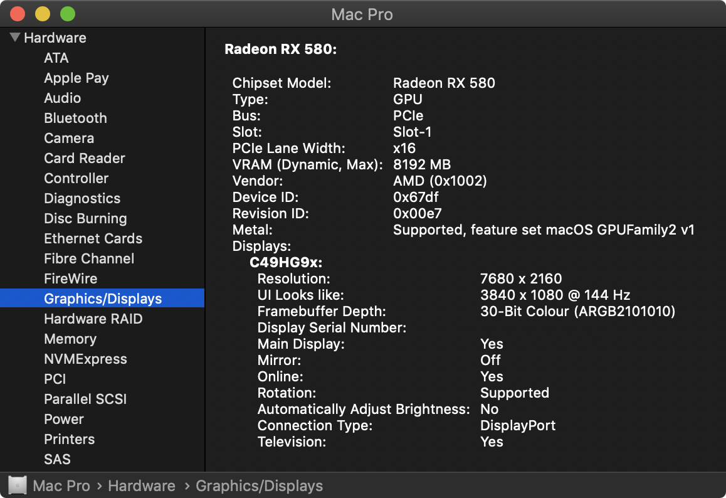Click the Radeon RX 580 heading
Image resolution: width=726 pixels, height=498 pixels.
pos(281,49)
